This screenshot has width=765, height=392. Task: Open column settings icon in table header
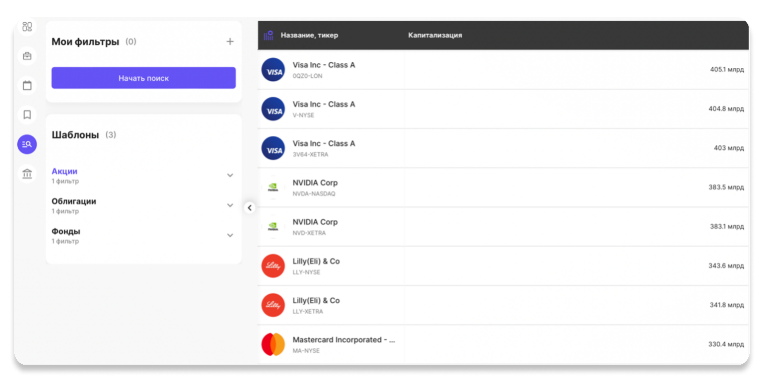[268, 35]
